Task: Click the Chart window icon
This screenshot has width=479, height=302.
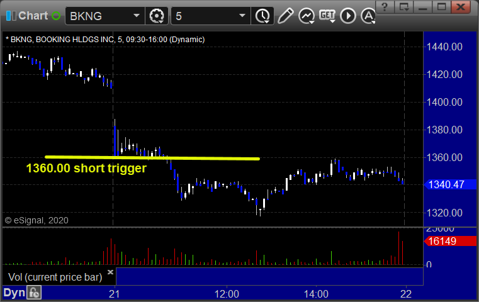Action: coord(11,16)
